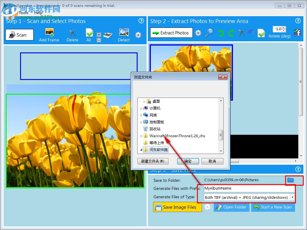Image resolution: width=307 pixels, height=230 pixels.
Task: Click the magnifier zoom icon in Step 2
Action: (209, 33)
